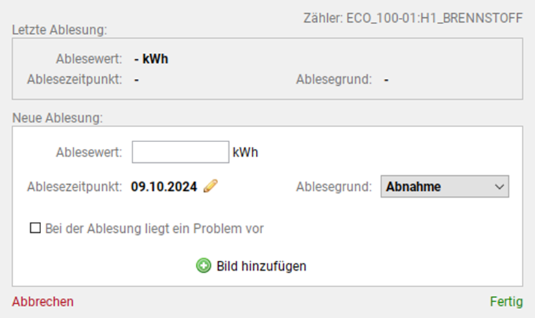Screen dimensions: 535x318
Task: Click the chevron arrow of the Ablesegrund combo box
Action: (x=499, y=186)
